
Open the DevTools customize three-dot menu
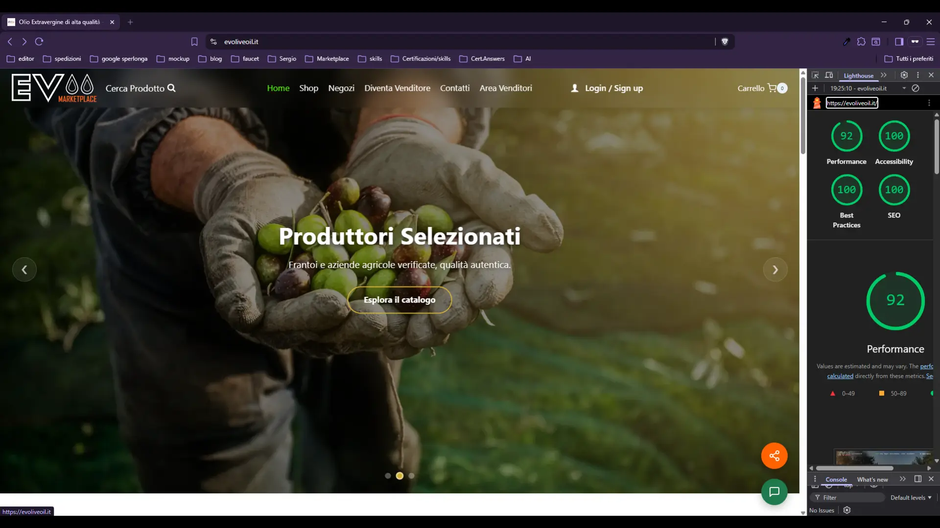[918, 75]
